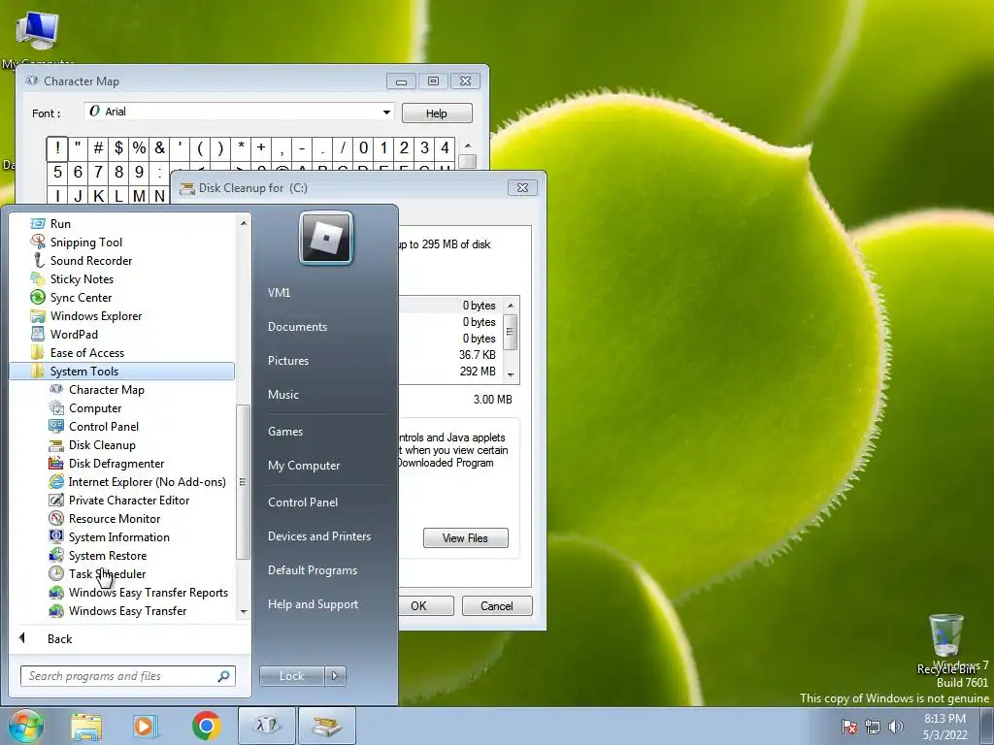
Task: Select the & character in Character Map
Action: (160, 148)
